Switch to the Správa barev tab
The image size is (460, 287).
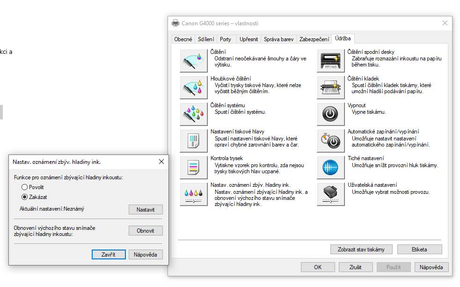point(278,39)
